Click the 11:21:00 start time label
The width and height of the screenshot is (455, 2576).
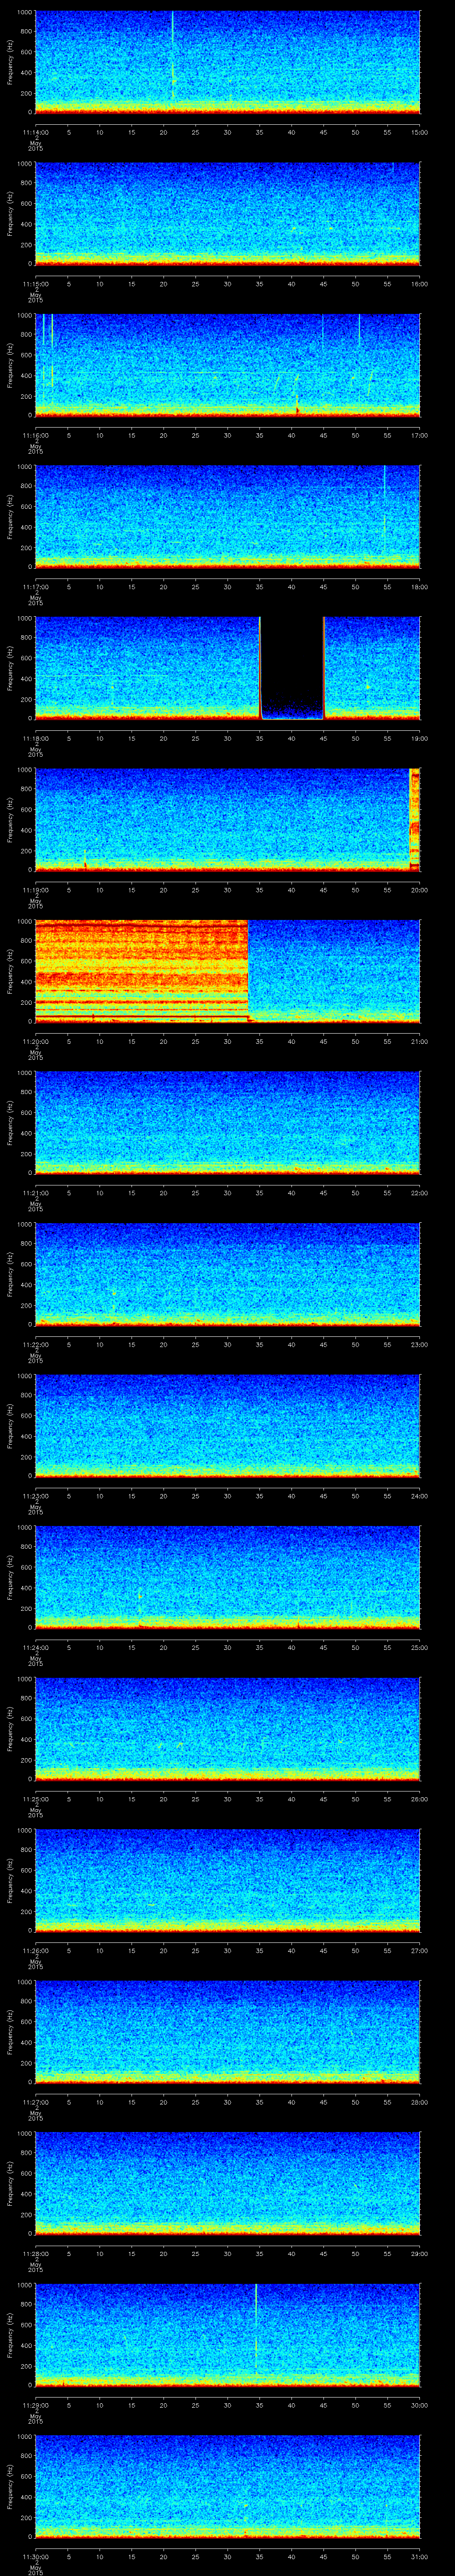[35, 1193]
